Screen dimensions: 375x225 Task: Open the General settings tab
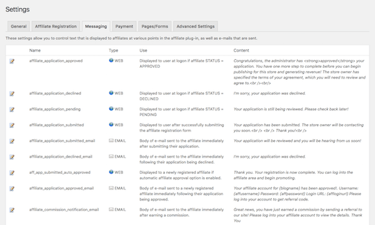click(19, 26)
